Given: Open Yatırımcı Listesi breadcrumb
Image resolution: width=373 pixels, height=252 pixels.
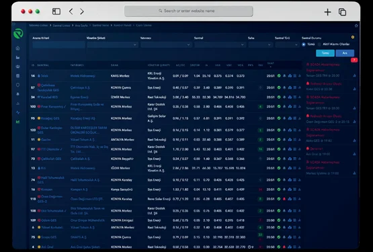Looking at the screenshot, I should tap(38, 26).
